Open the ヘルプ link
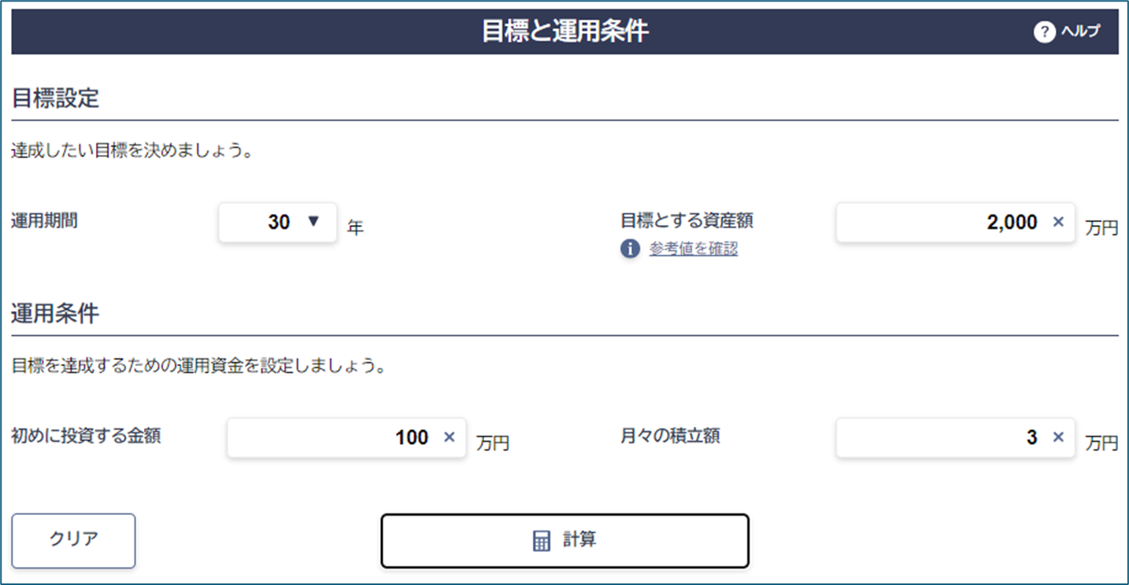Viewport: 1129px width, 585px height. (x=1083, y=31)
